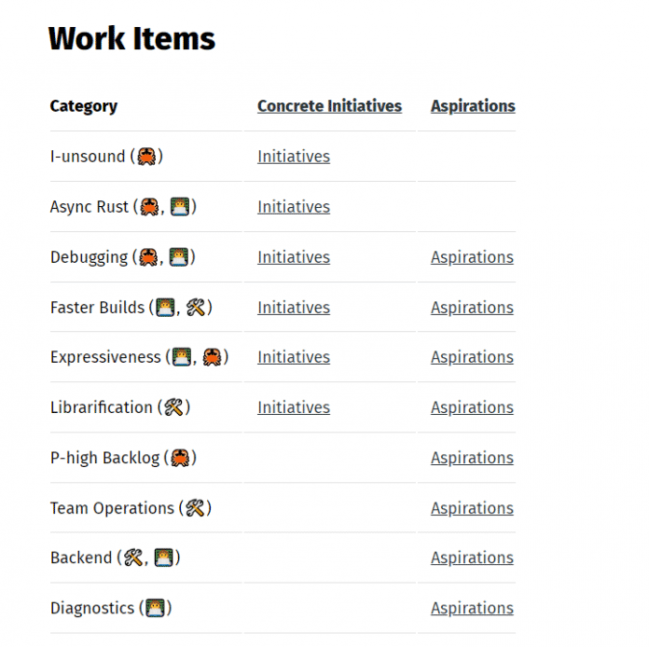This screenshot has height=647, width=649.
Task: Open Initiatives link for I-unsound
Action: click(x=294, y=157)
